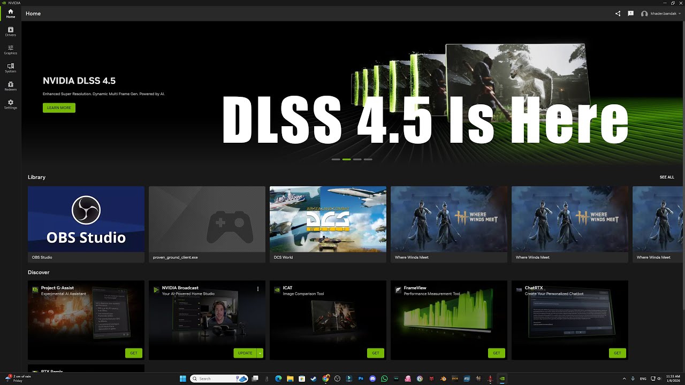Click the NVIDIA DLSS 4.5 banner heading
This screenshot has height=385, width=685.
click(x=79, y=81)
